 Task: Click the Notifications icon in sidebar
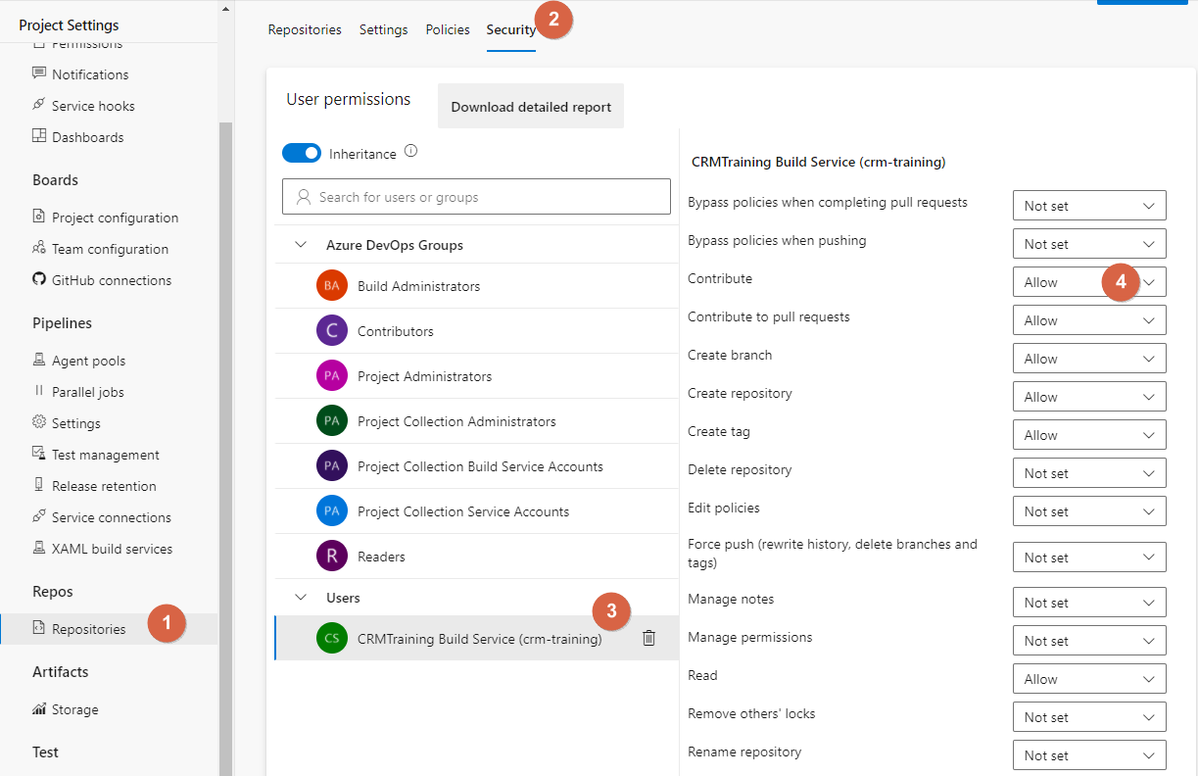(39, 73)
